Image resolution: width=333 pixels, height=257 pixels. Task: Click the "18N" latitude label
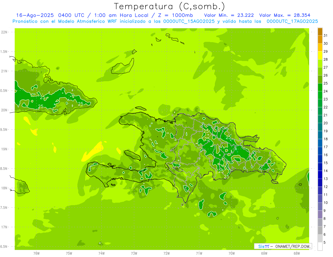pyautogui.click(x=4, y=188)
